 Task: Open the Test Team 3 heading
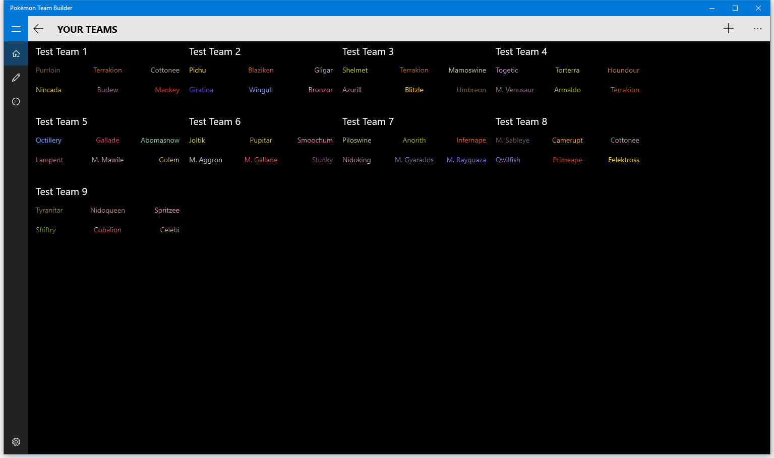pyautogui.click(x=368, y=51)
